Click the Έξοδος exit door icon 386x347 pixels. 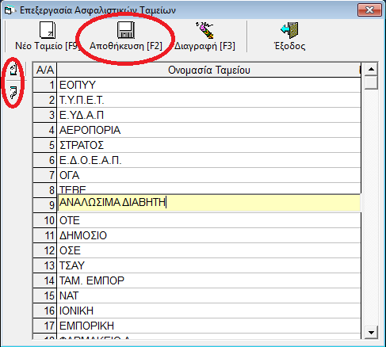[289, 30]
